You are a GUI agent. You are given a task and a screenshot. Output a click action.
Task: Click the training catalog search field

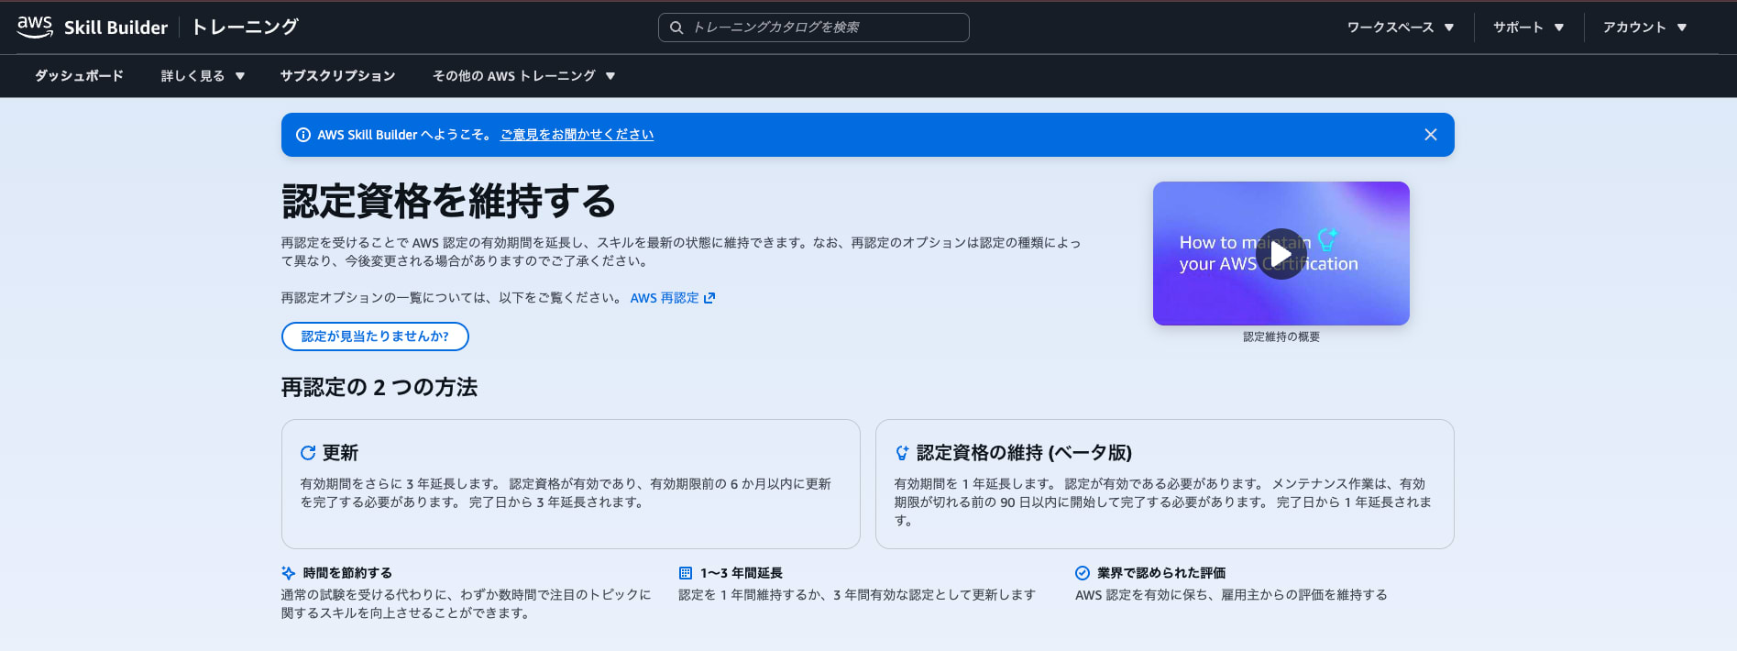[814, 28]
